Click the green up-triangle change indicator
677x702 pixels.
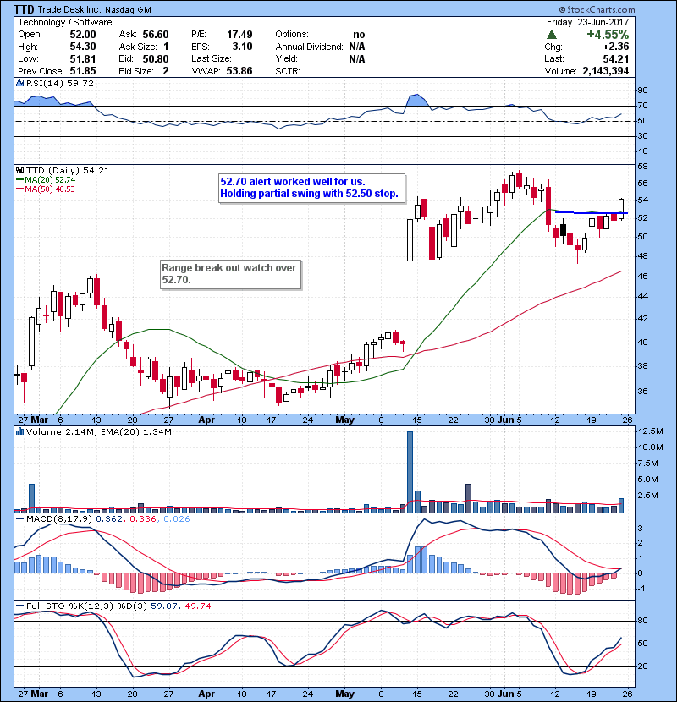(x=552, y=35)
